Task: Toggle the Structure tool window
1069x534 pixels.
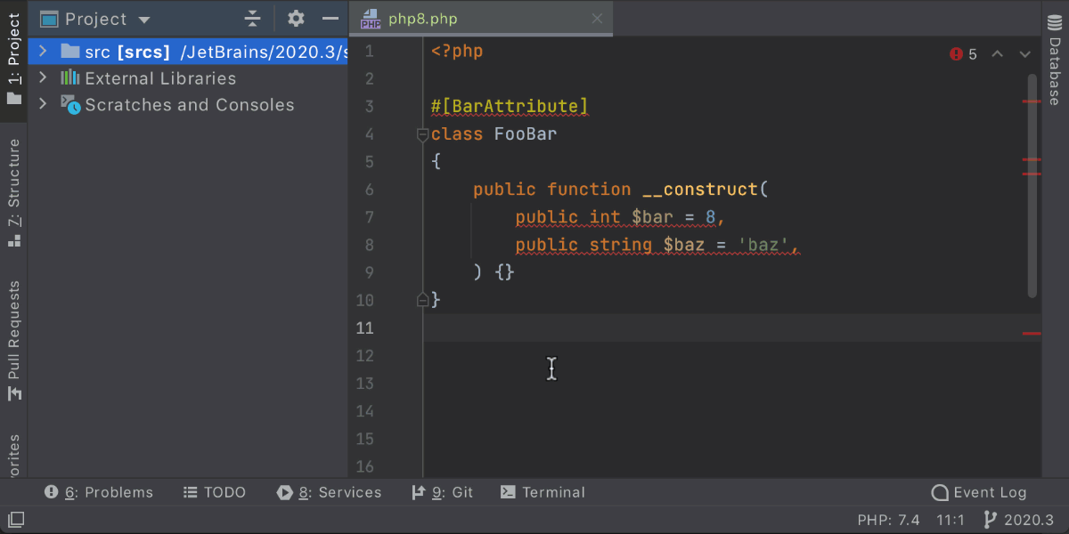Action: [14, 191]
